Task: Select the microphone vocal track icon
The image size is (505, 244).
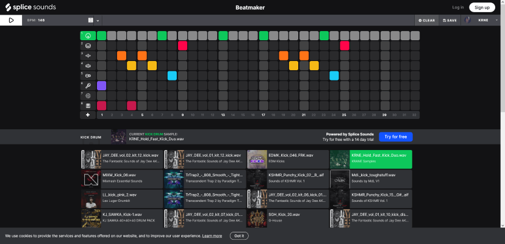Action: pos(88,86)
